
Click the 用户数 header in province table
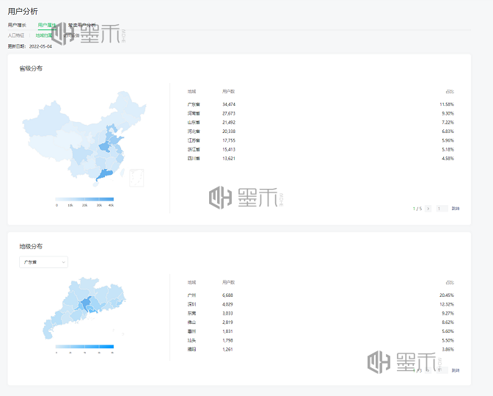228,91
